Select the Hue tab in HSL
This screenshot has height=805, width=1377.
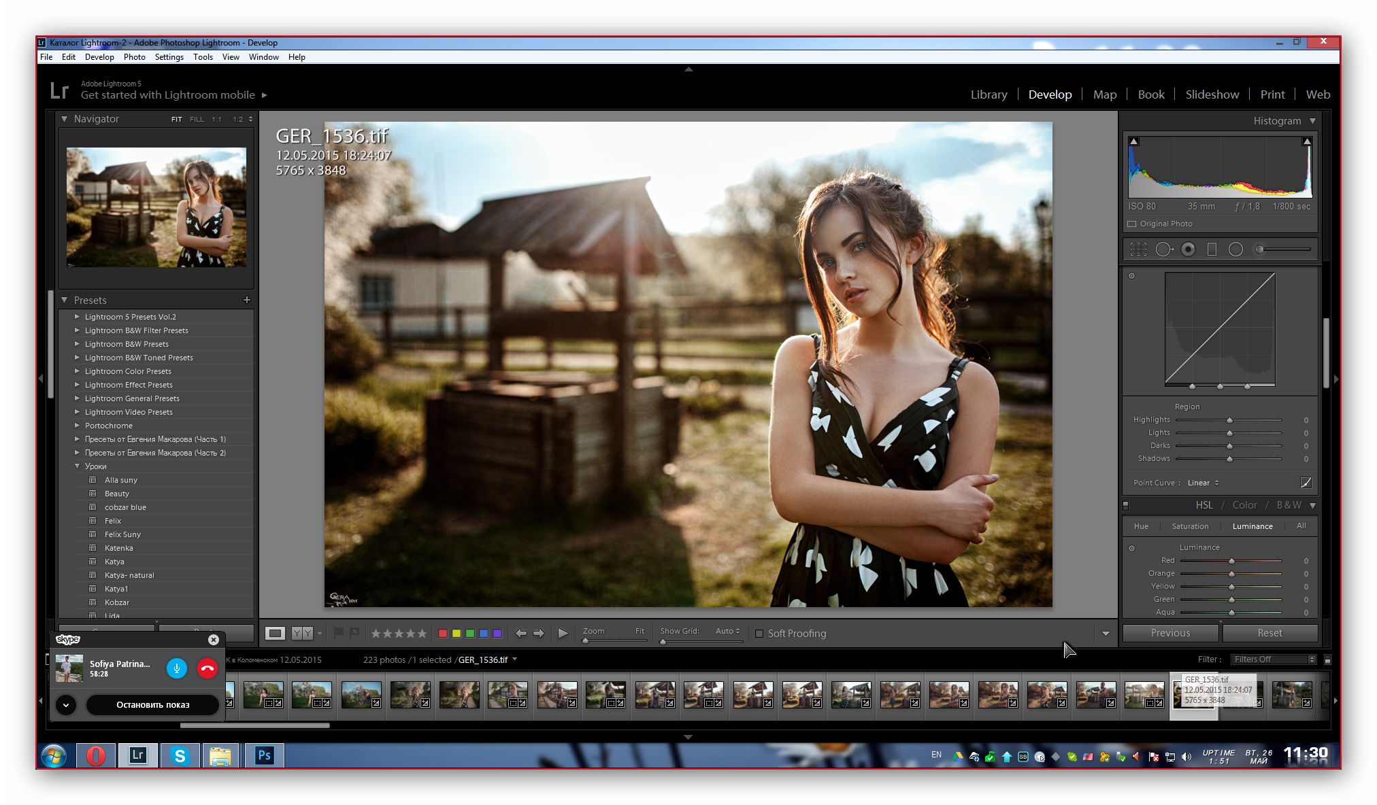click(x=1141, y=526)
